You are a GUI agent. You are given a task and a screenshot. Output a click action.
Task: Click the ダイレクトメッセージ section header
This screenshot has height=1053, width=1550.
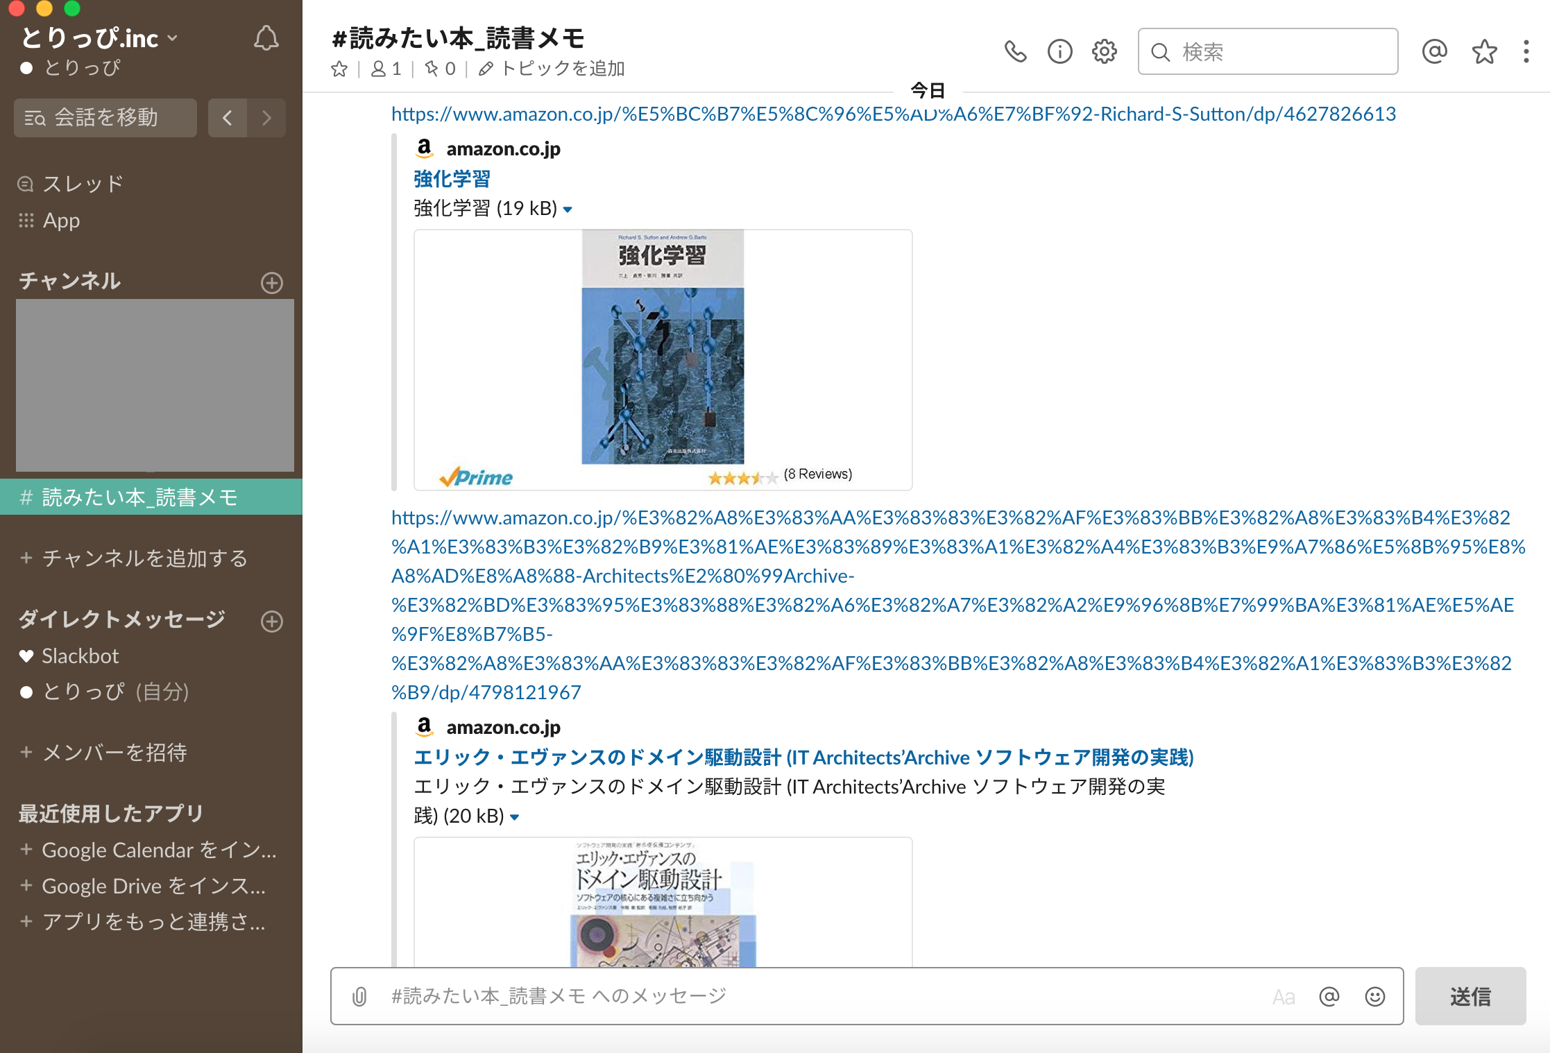121,619
